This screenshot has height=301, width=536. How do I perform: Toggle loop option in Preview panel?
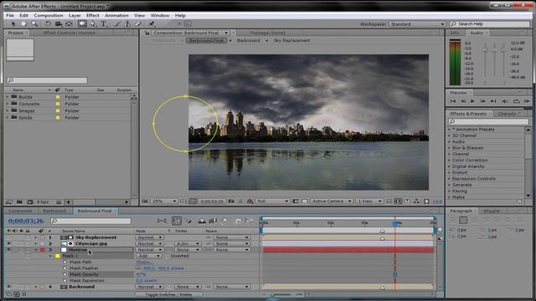(x=516, y=101)
